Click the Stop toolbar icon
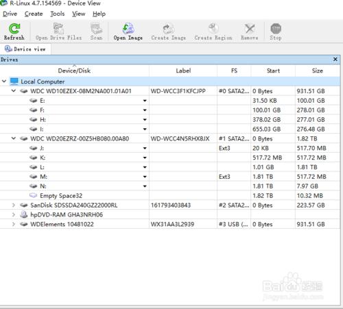343x309 pixels. pyautogui.click(x=276, y=29)
